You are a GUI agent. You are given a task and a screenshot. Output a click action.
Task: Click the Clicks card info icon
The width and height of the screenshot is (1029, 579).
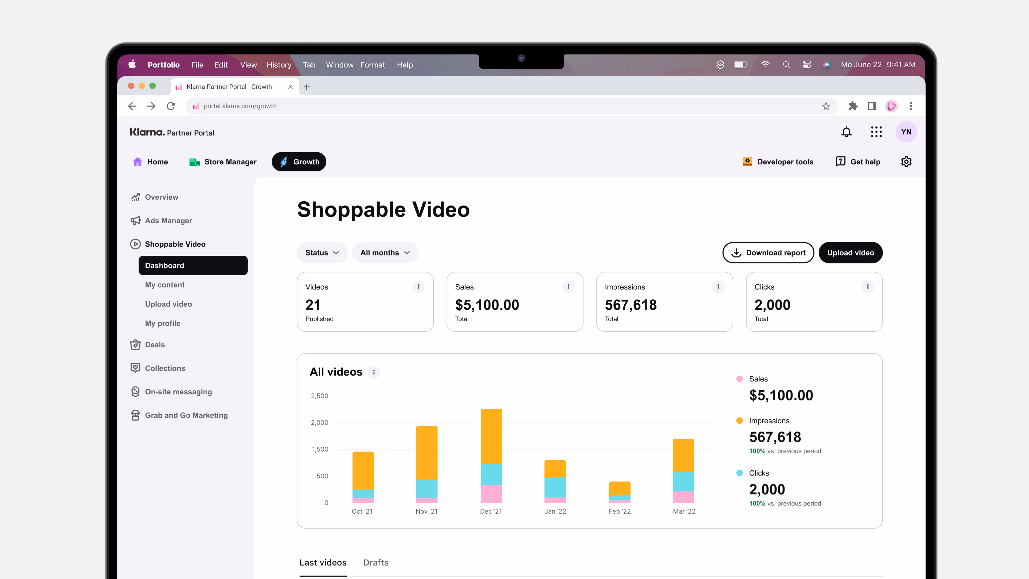pyautogui.click(x=868, y=287)
